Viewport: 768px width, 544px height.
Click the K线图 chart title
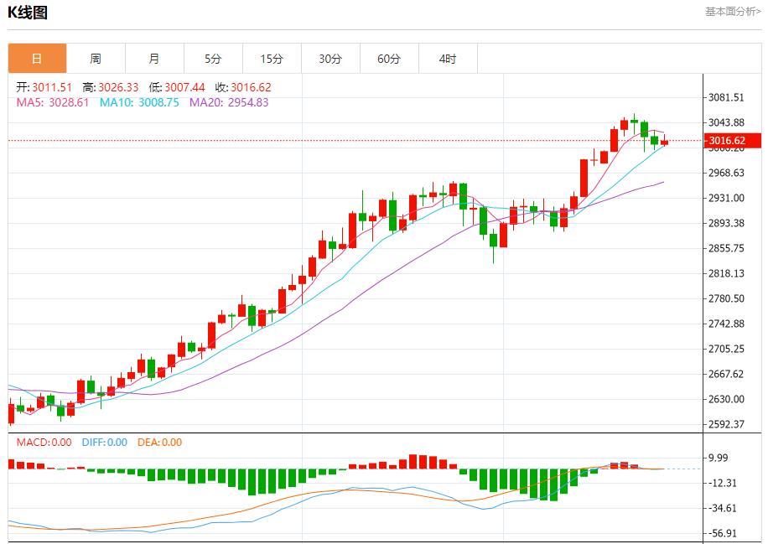coord(28,12)
